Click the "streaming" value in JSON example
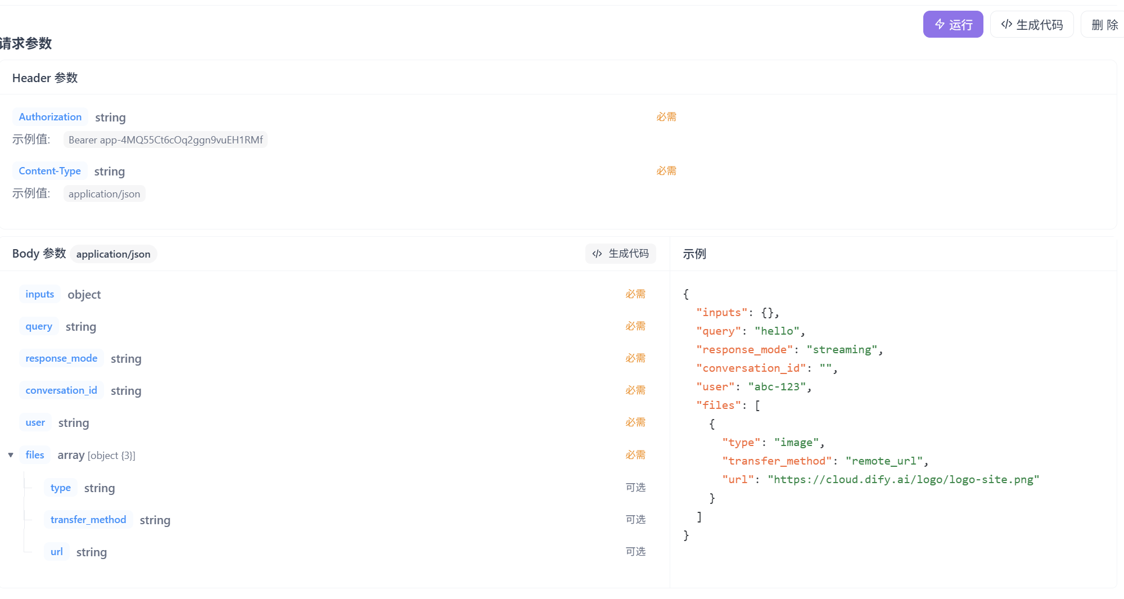The image size is (1124, 599). click(842, 350)
